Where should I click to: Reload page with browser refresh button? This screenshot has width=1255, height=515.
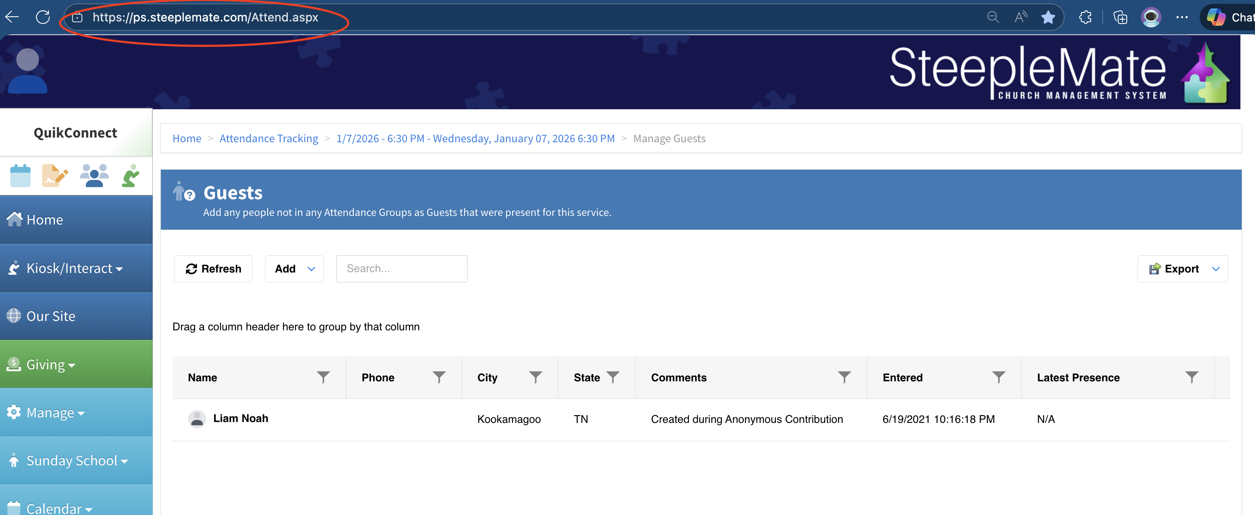[x=43, y=18]
